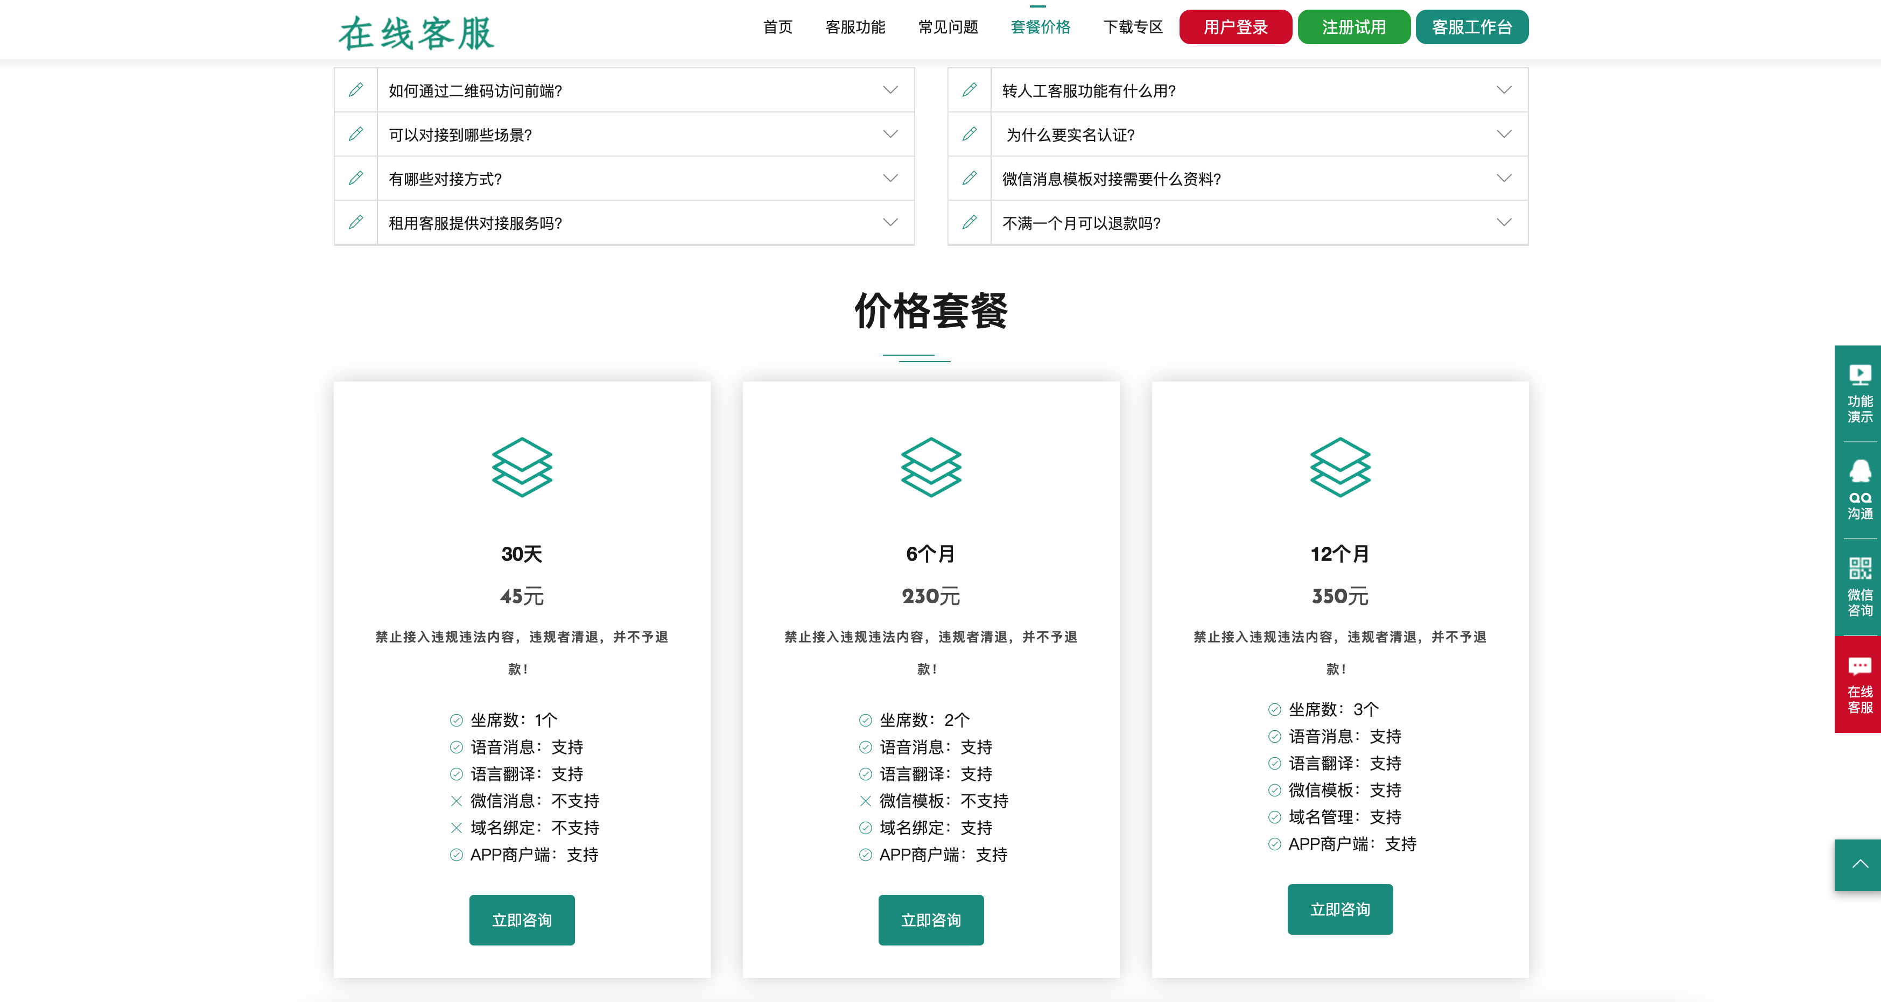Click the layers icon on 6个月 plan
The width and height of the screenshot is (1881, 1002).
tap(931, 467)
